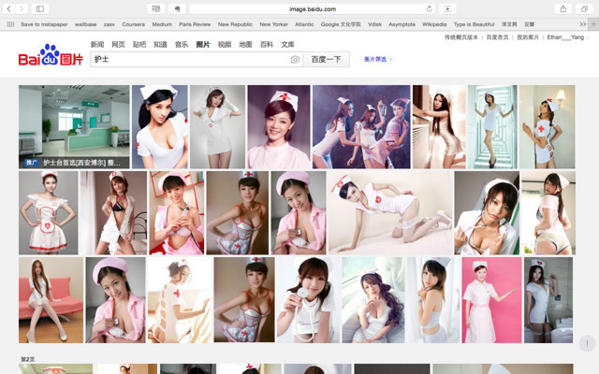Screen dimensions: 599x374
Task: Click the Safari back arrow button
Action: coord(7,8)
